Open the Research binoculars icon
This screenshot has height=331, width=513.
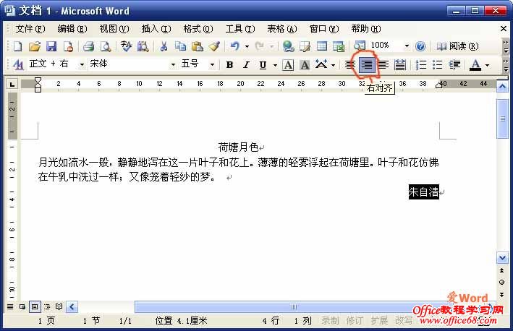[x=143, y=46]
